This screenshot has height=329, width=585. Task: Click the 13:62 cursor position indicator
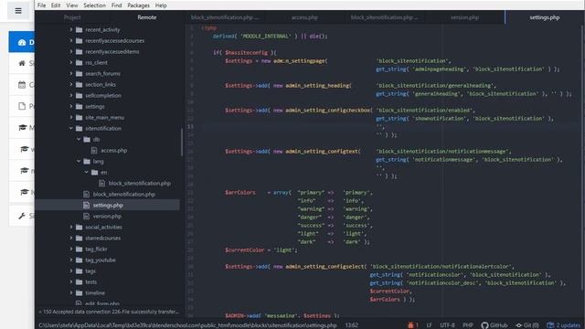coord(351,325)
